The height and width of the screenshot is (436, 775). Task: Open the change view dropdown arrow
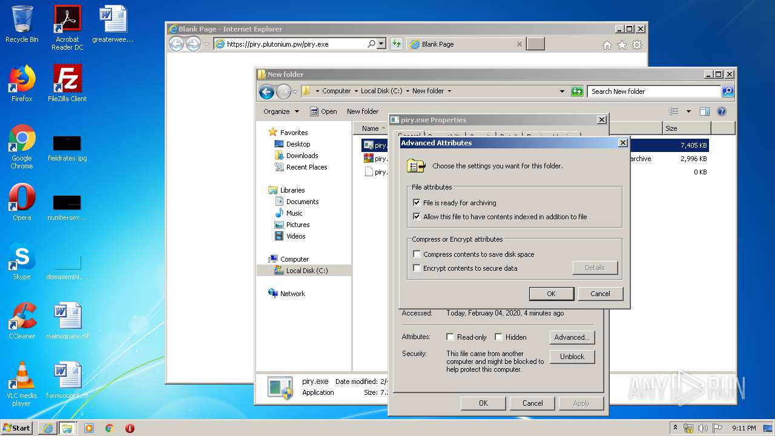(x=688, y=111)
